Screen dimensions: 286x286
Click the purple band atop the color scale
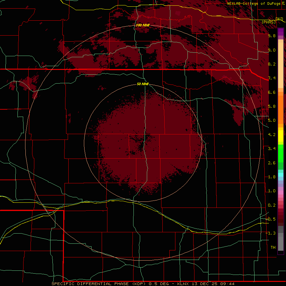[x=281, y=32]
